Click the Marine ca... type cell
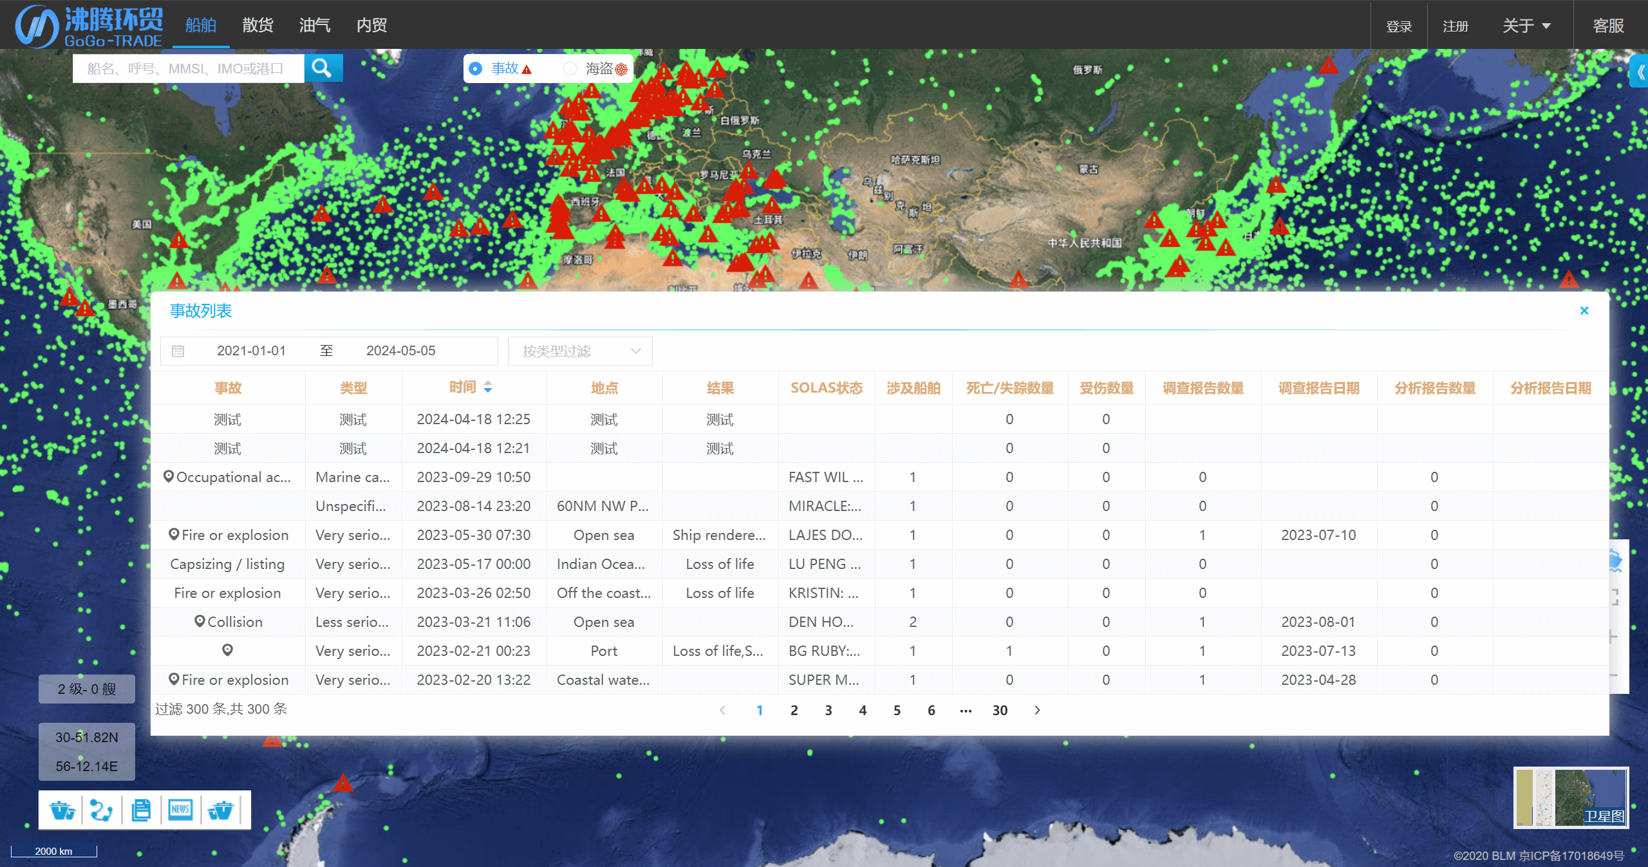 coord(353,476)
